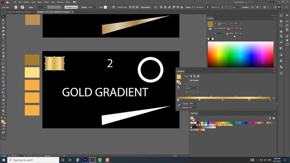Open the graphic style dropdown

tap(108, 7)
